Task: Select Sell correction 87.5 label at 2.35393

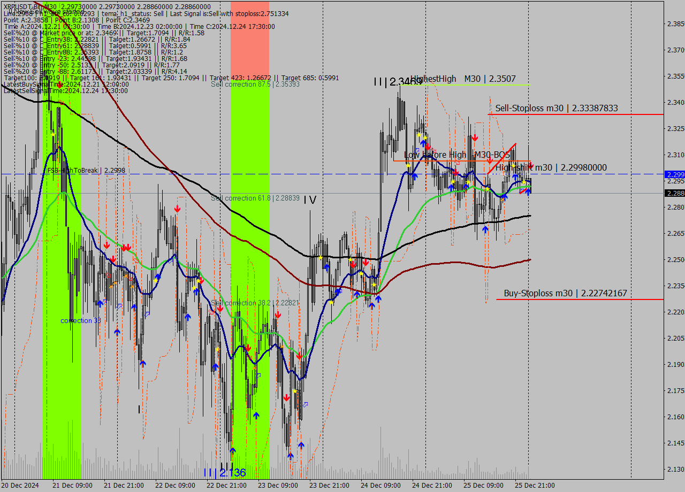Action: pos(255,84)
